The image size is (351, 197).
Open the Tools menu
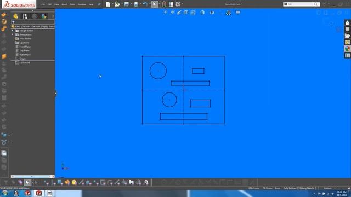pyautogui.click(x=72, y=4)
